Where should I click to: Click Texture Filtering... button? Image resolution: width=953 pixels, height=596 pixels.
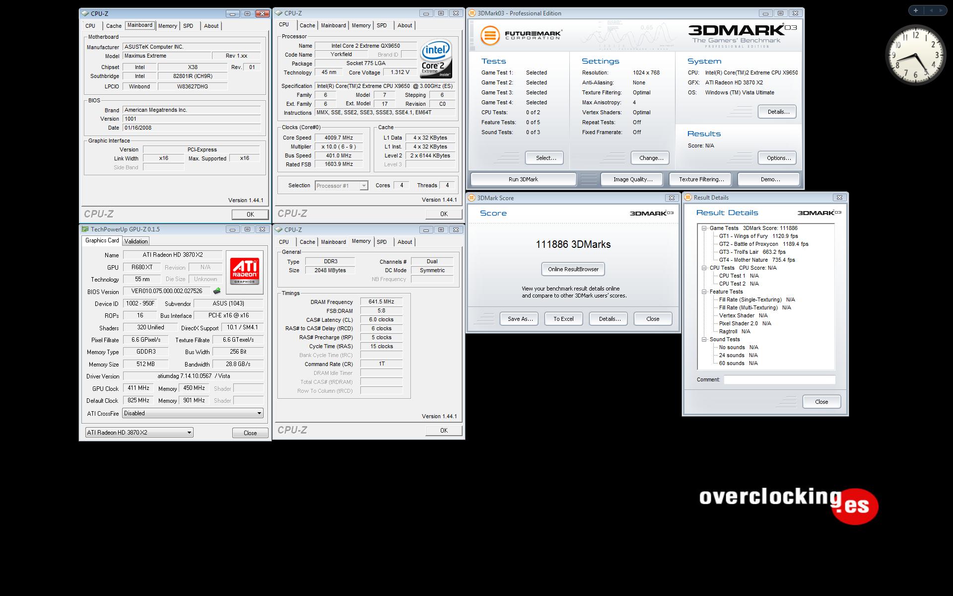tap(701, 179)
